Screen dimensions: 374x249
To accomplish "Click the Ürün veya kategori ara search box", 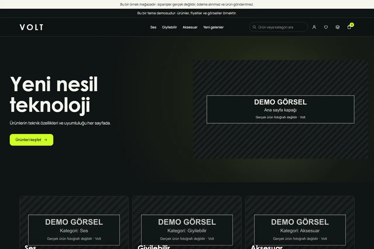I will click(278, 27).
